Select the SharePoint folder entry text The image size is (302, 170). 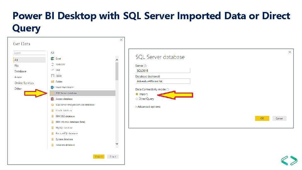[65, 87]
